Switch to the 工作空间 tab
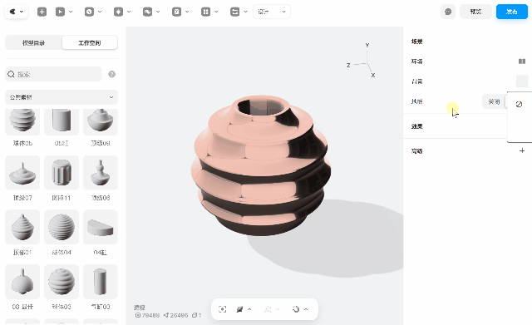 point(90,42)
